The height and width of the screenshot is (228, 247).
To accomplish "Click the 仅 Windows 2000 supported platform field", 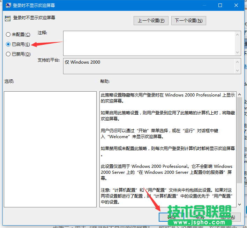I will click(x=149, y=66).
